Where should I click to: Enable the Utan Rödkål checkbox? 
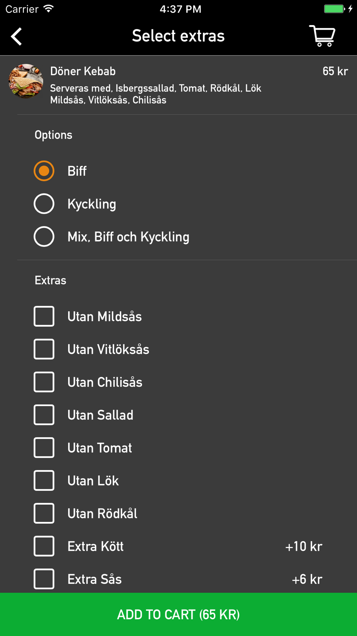(x=44, y=513)
